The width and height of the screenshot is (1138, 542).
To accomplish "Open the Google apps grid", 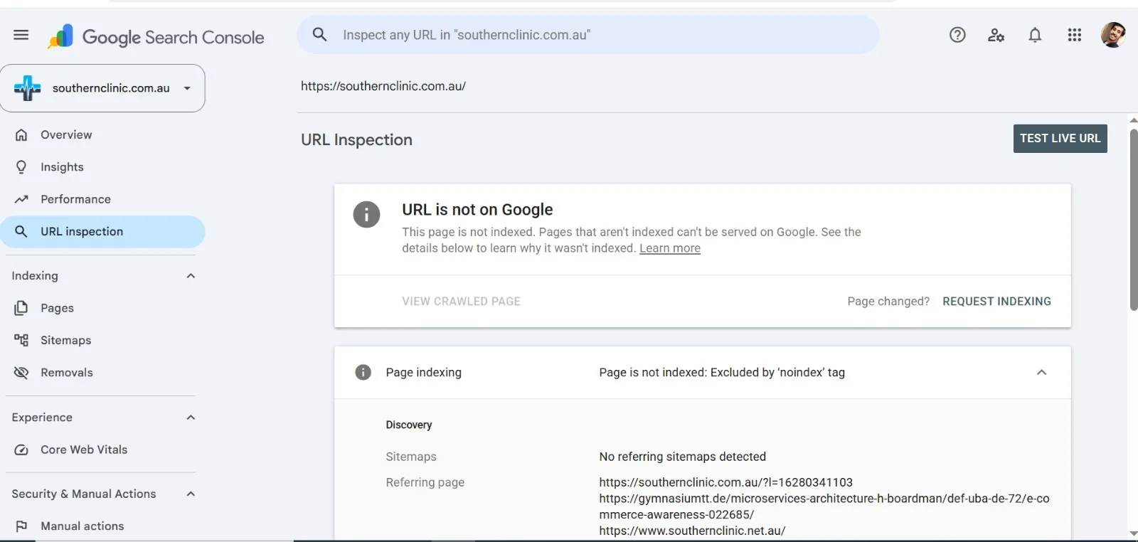I will [1074, 35].
